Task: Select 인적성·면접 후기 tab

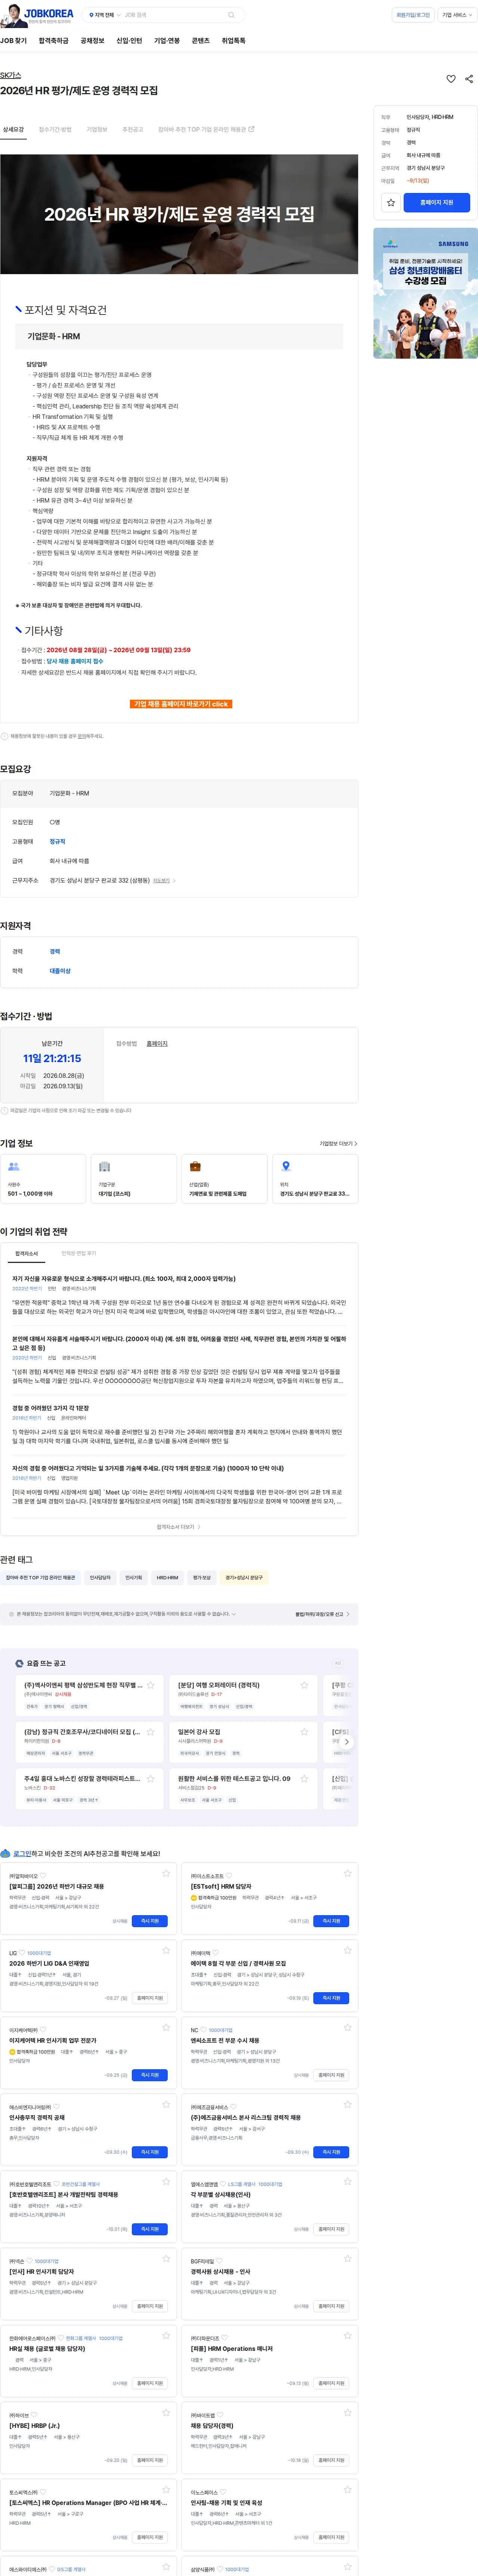Action: (79, 1253)
